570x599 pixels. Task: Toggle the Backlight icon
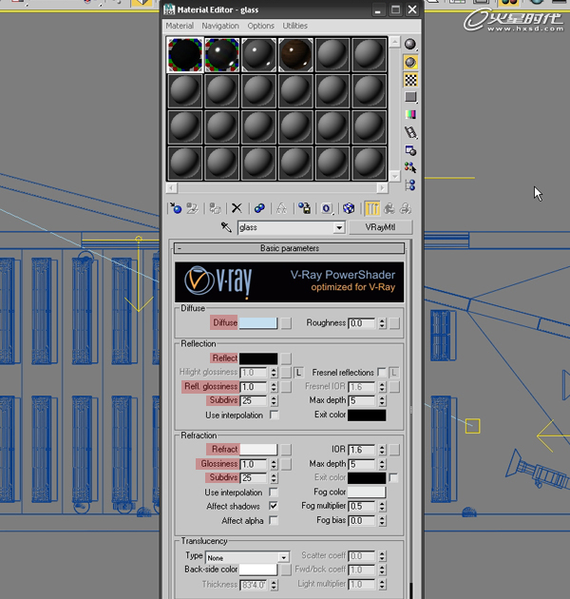pyautogui.click(x=410, y=62)
